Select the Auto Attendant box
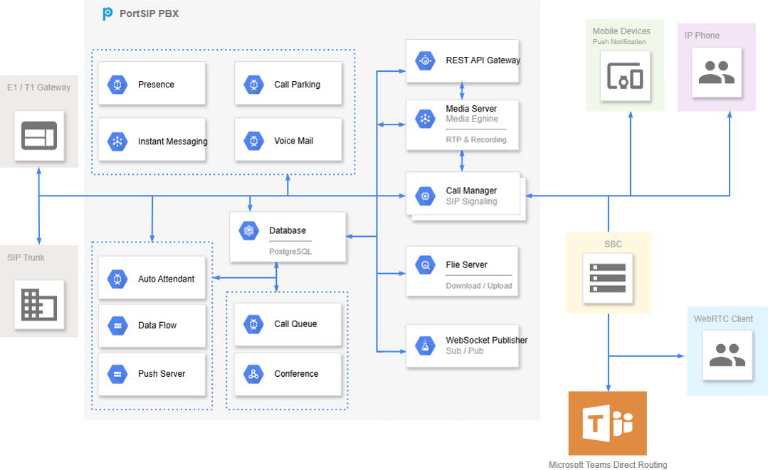Image resolution: width=768 pixels, height=470 pixels. pos(152,279)
